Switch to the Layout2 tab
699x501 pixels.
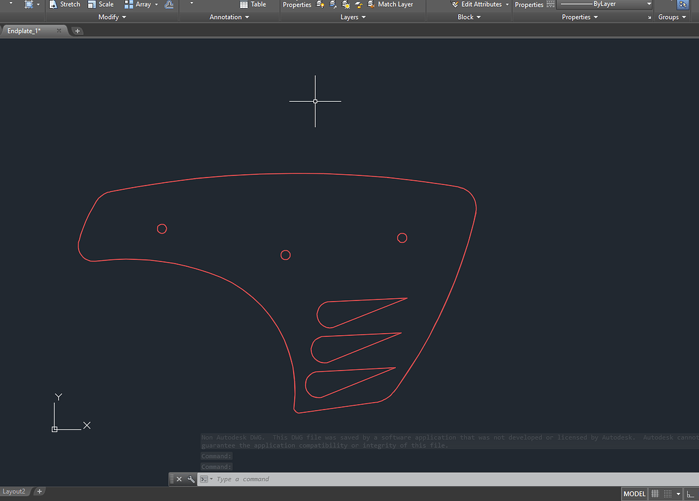tap(15, 491)
